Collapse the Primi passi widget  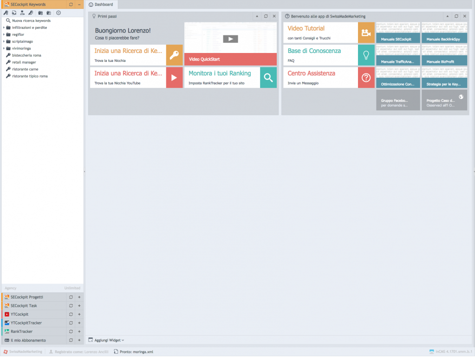[x=257, y=16]
